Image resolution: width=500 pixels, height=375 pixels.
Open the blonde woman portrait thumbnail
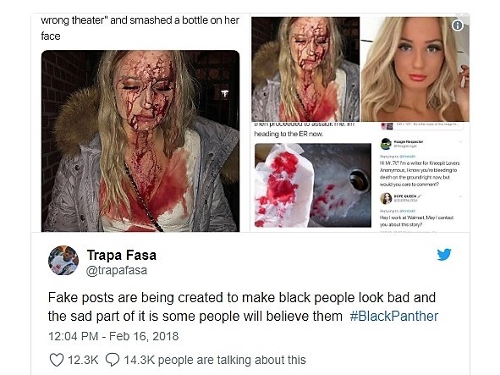tap(415, 69)
